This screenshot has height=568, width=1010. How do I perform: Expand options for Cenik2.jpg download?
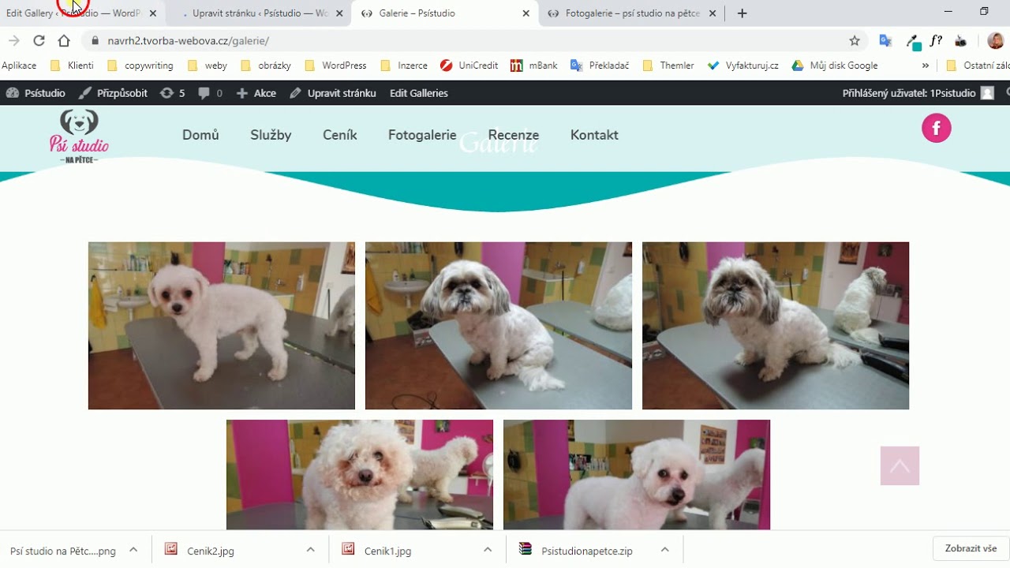(x=311, y=550)
